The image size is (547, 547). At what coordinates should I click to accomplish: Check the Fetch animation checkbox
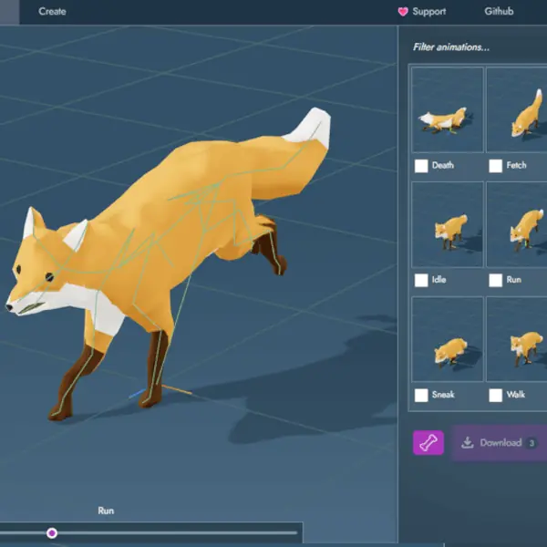(496, 166)
